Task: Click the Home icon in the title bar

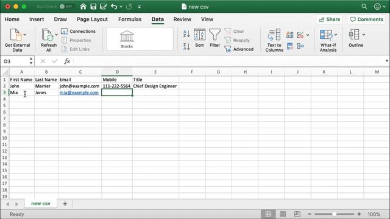Action: pyautogui.click(x=83, y=7)
